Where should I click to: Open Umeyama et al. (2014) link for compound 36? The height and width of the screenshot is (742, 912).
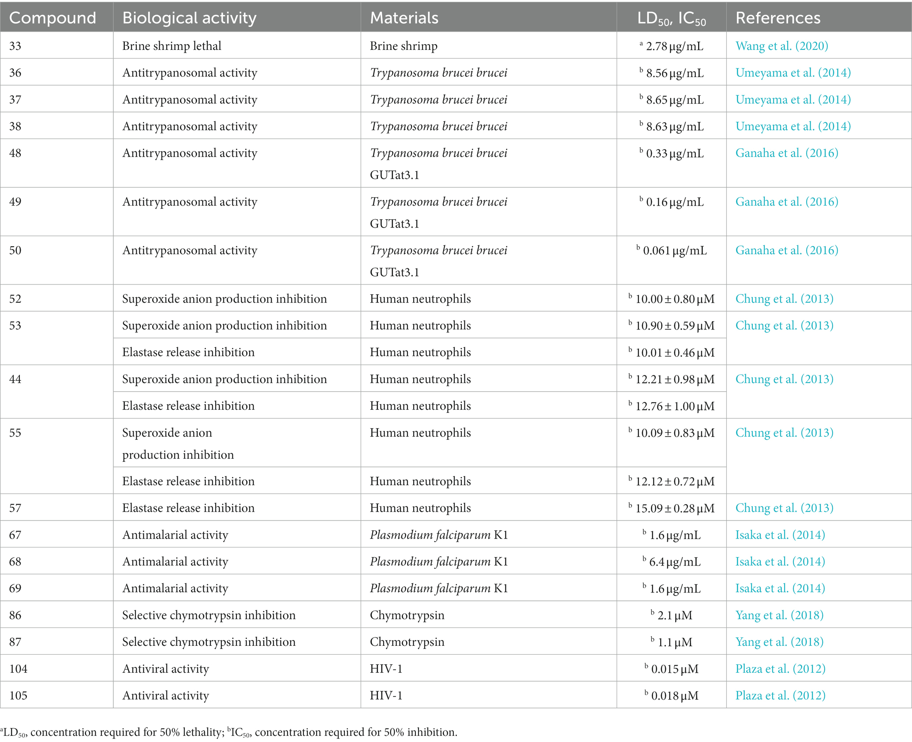(793, 73)
